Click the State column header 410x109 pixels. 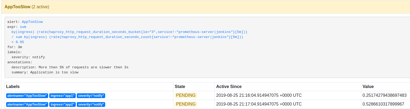coord(180,87)
